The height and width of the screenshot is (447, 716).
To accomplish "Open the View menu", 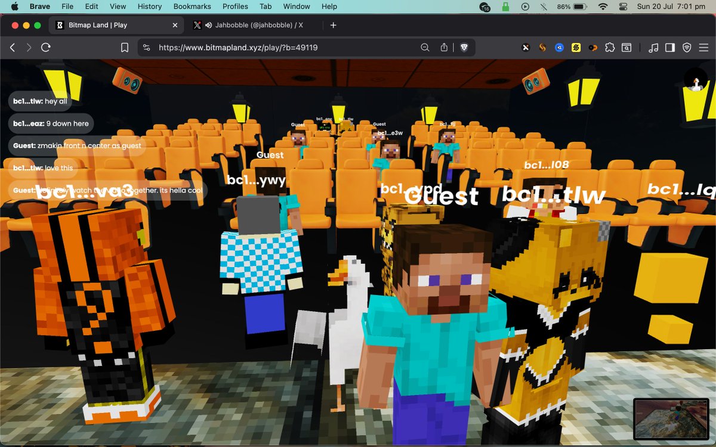I will point(118,7).
